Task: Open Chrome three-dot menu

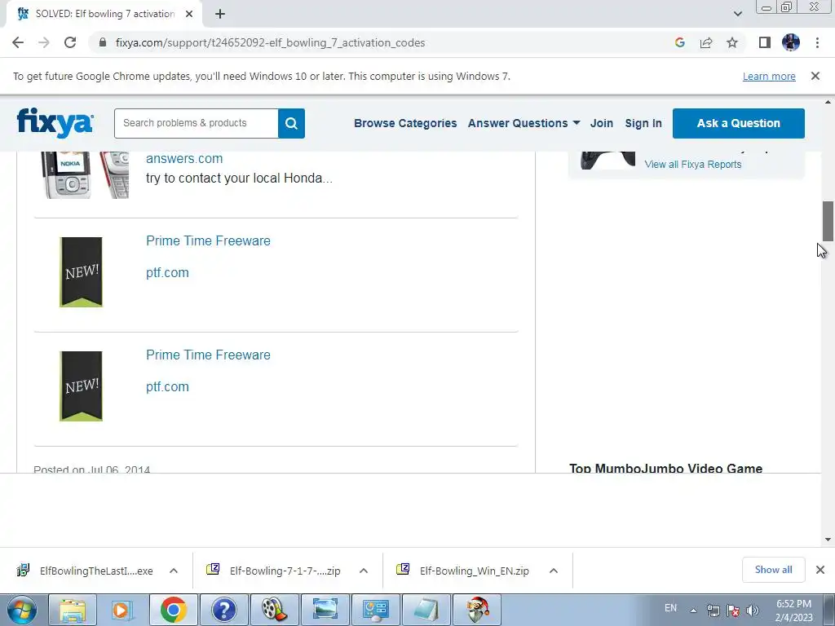Action: (817, 42)
